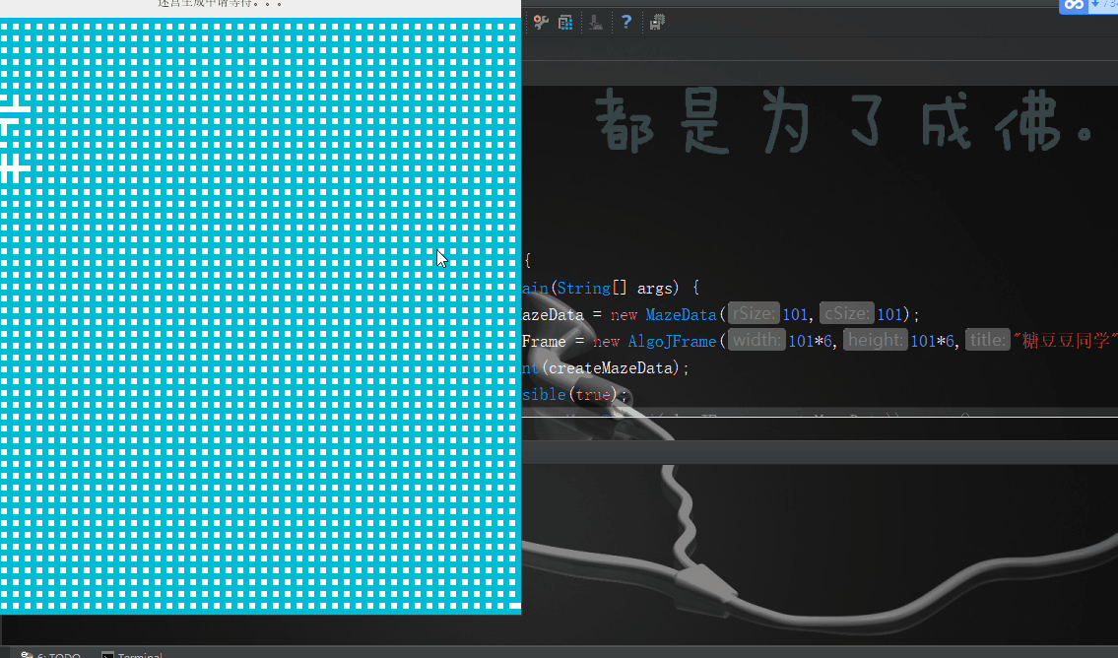The image size is (1118, 658).
Task: Click the String[] args parameter text
Action: click(x=615, y=288)
